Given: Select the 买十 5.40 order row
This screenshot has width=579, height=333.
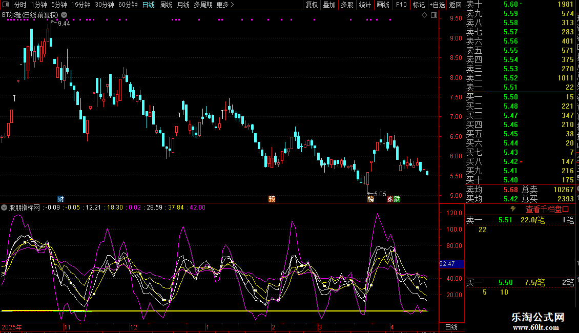Looking at the screenshot, I should [520, 180].
